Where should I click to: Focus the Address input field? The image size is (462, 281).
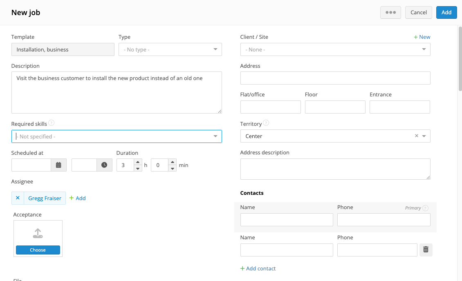(x=335, y=78)
